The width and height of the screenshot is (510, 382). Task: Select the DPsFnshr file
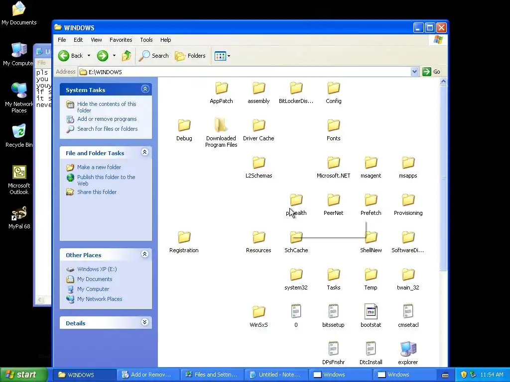(x=333, y=353)
